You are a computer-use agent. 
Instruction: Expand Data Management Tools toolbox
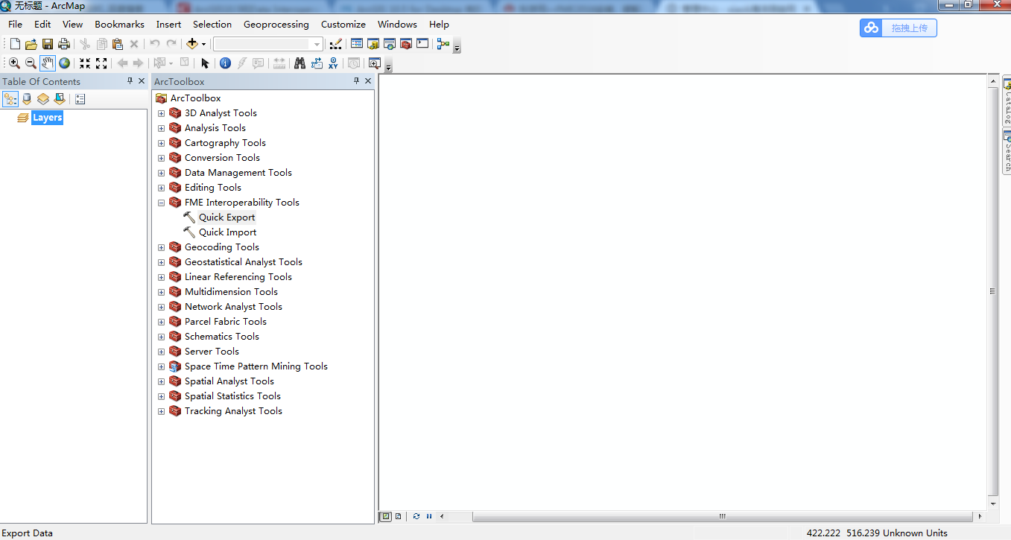[x=161, y=173]
